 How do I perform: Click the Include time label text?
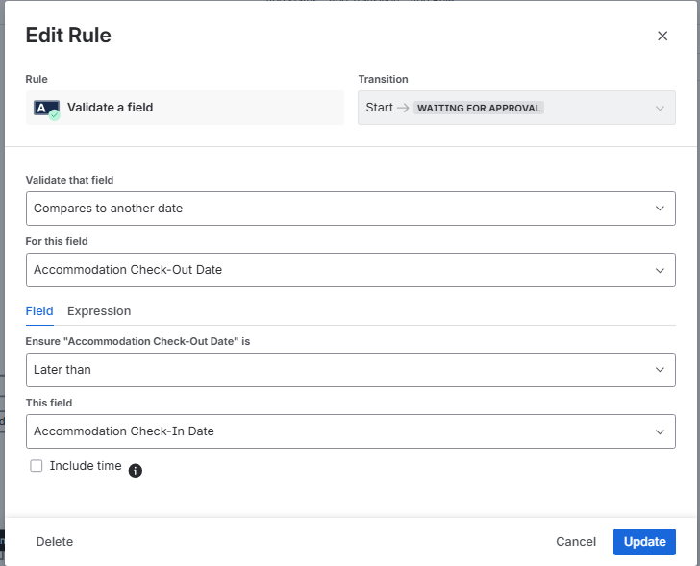[86, 466]
